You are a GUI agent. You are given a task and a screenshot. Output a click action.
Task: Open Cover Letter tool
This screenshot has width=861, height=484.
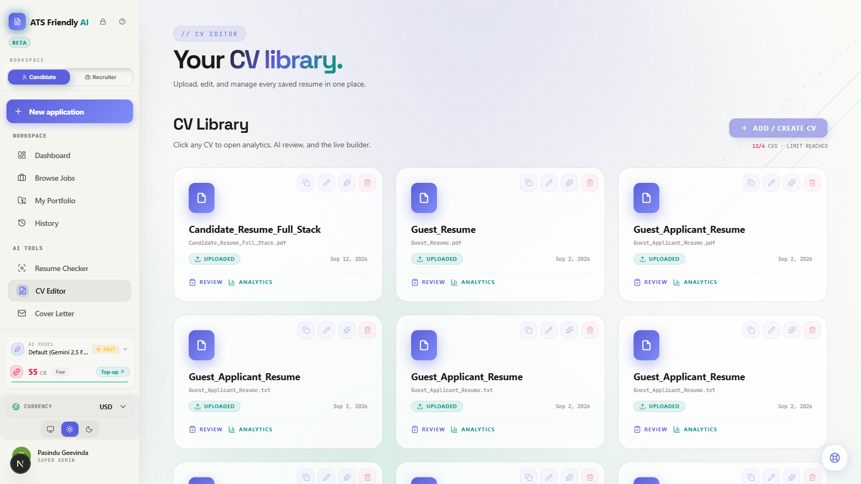pyautogui.click(x=69, y=314)
